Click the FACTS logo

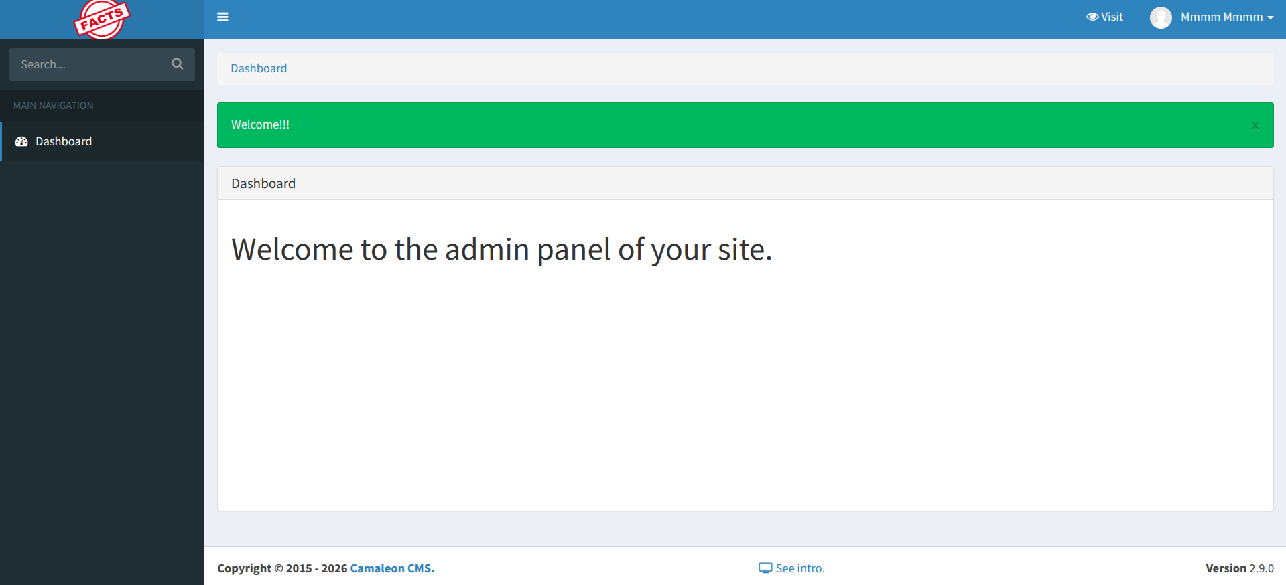coord(101,19)
